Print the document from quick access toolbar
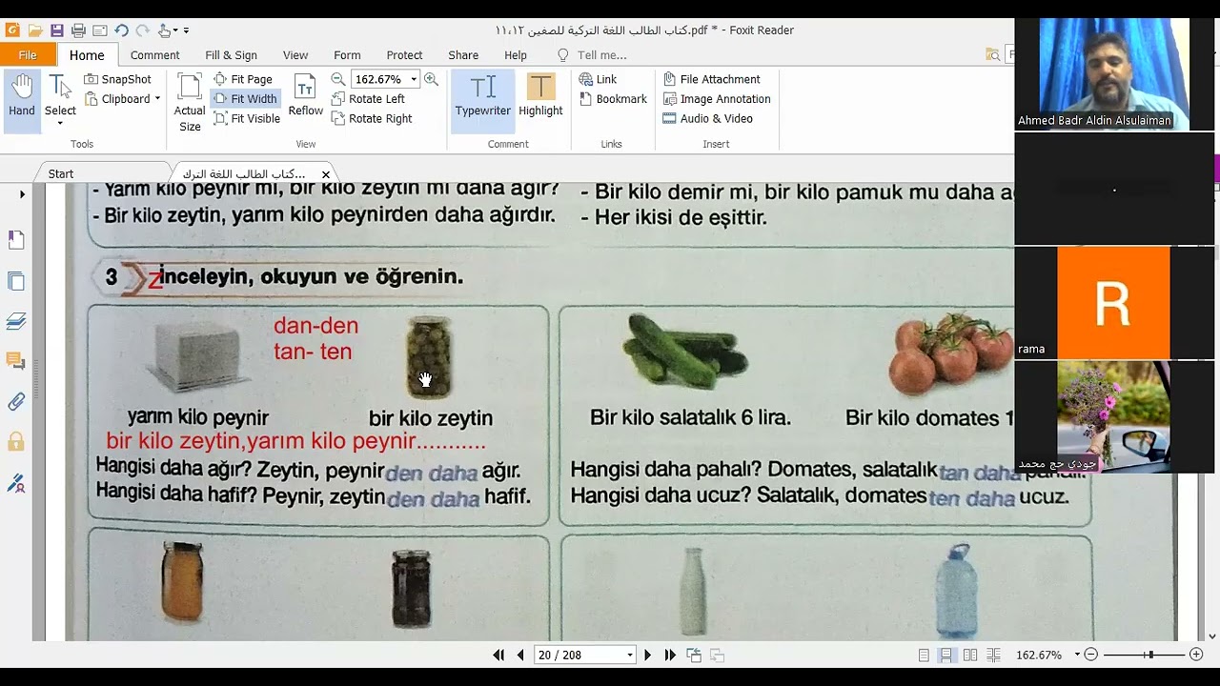The width and height of the screenshot is (1220, 686). [78, 30]
